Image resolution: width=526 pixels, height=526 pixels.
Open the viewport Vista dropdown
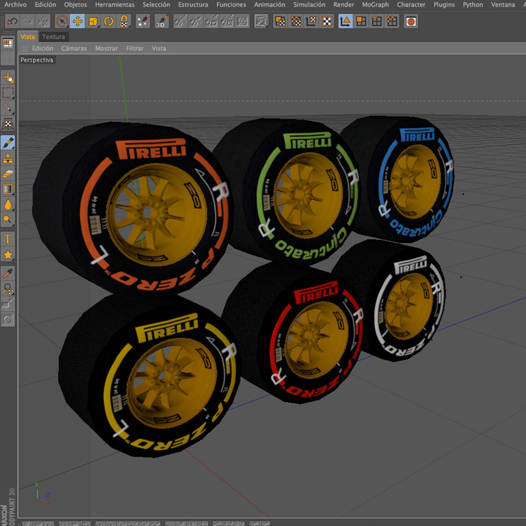point(159,48)
